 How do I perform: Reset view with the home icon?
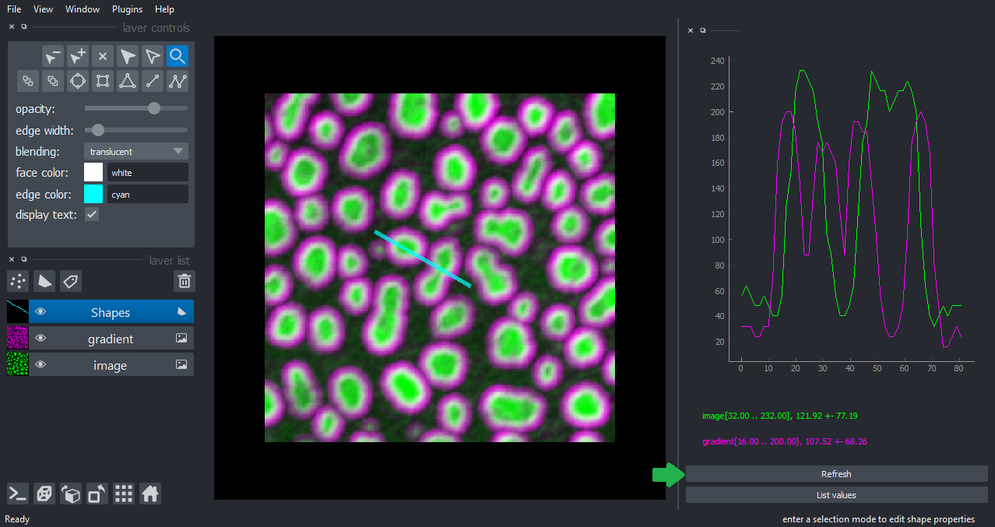coord(150,494)
